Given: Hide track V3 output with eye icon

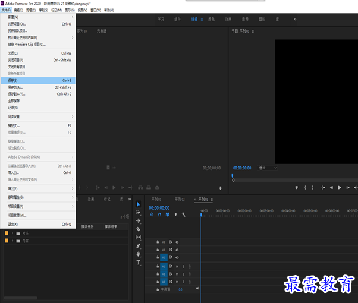Looking at the screenshot, I should pos(177,242).
